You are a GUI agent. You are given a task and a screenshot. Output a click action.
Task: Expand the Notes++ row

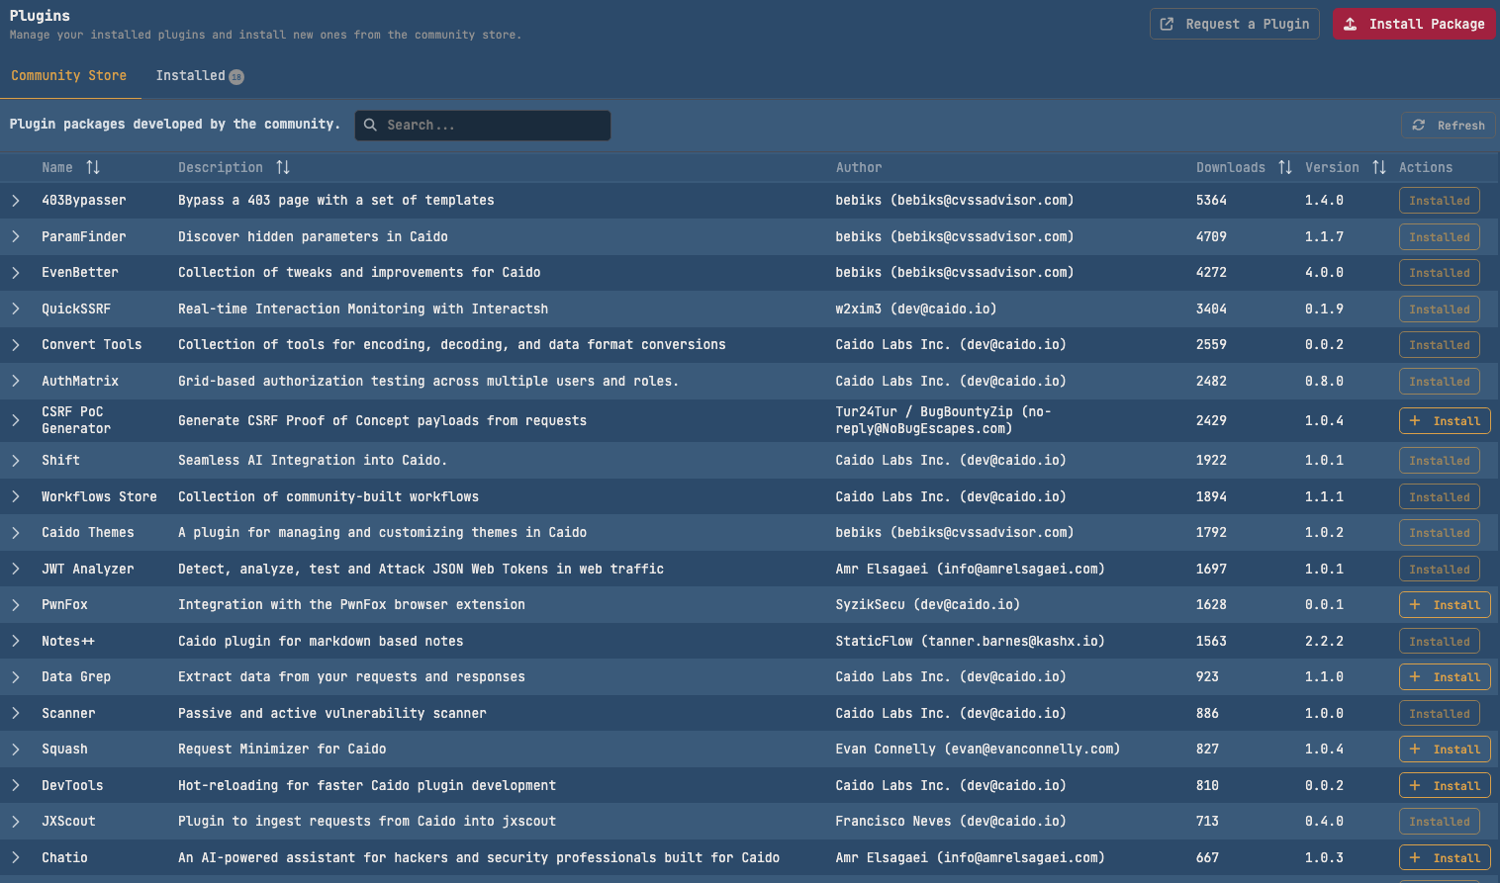(x=16, y=641)
